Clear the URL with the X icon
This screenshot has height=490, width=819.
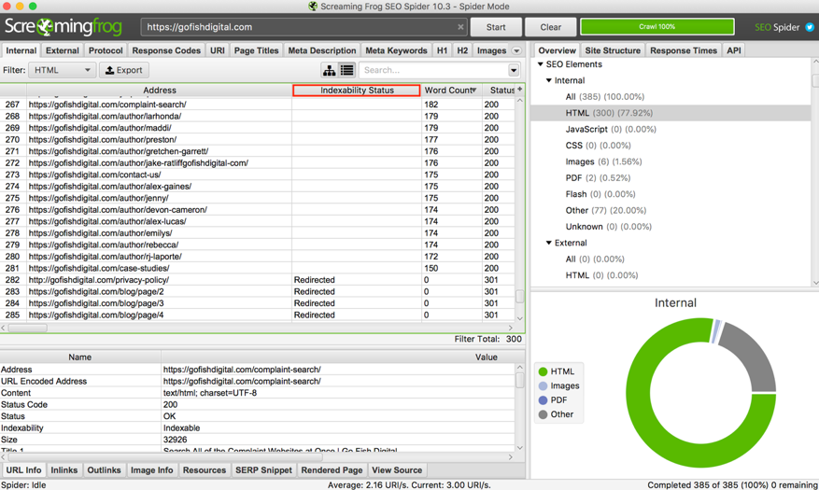click(x=460, y=27)
